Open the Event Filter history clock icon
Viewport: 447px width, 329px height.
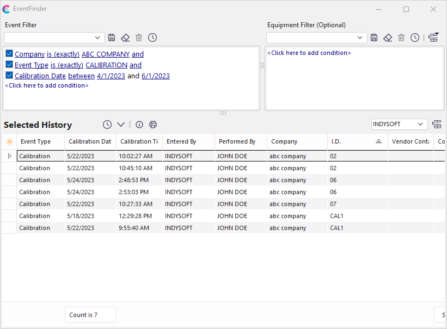coord(152,38)
